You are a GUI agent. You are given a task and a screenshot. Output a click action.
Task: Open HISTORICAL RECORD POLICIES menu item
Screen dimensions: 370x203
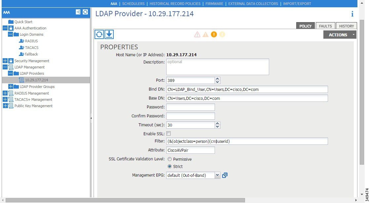[x=175, y=4]
